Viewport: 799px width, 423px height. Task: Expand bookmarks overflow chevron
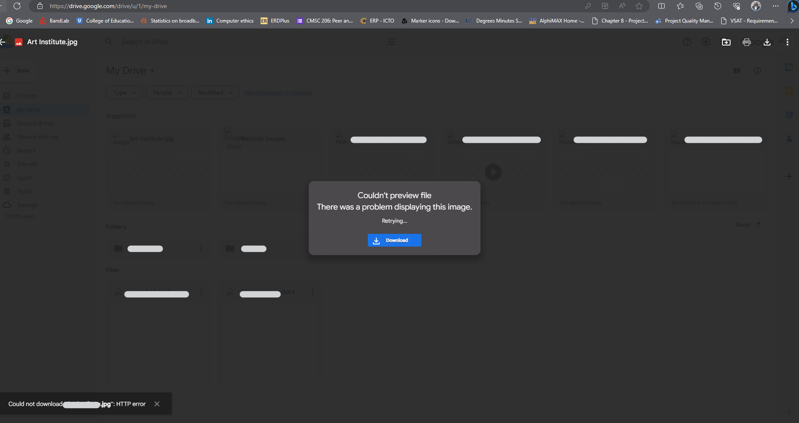point(792,21)
